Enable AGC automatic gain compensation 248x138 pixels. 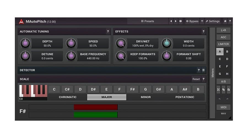tap(223, 37)
